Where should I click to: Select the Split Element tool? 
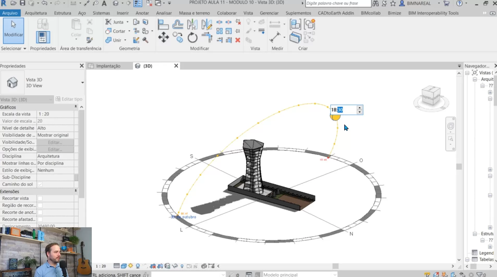(220, 22)
